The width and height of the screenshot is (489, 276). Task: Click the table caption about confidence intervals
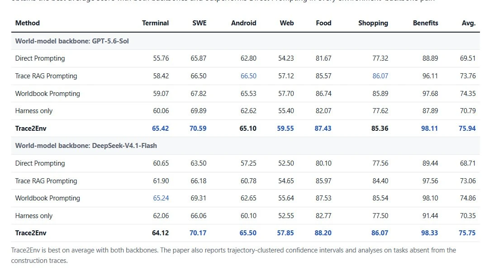pos(233,255)
